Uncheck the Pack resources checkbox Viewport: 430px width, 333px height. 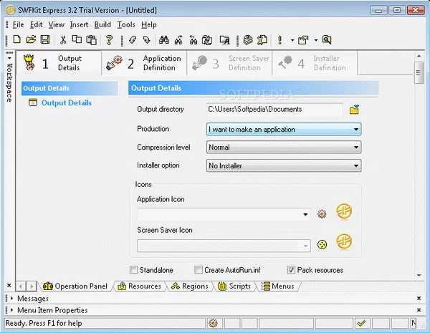coord(291,270)
